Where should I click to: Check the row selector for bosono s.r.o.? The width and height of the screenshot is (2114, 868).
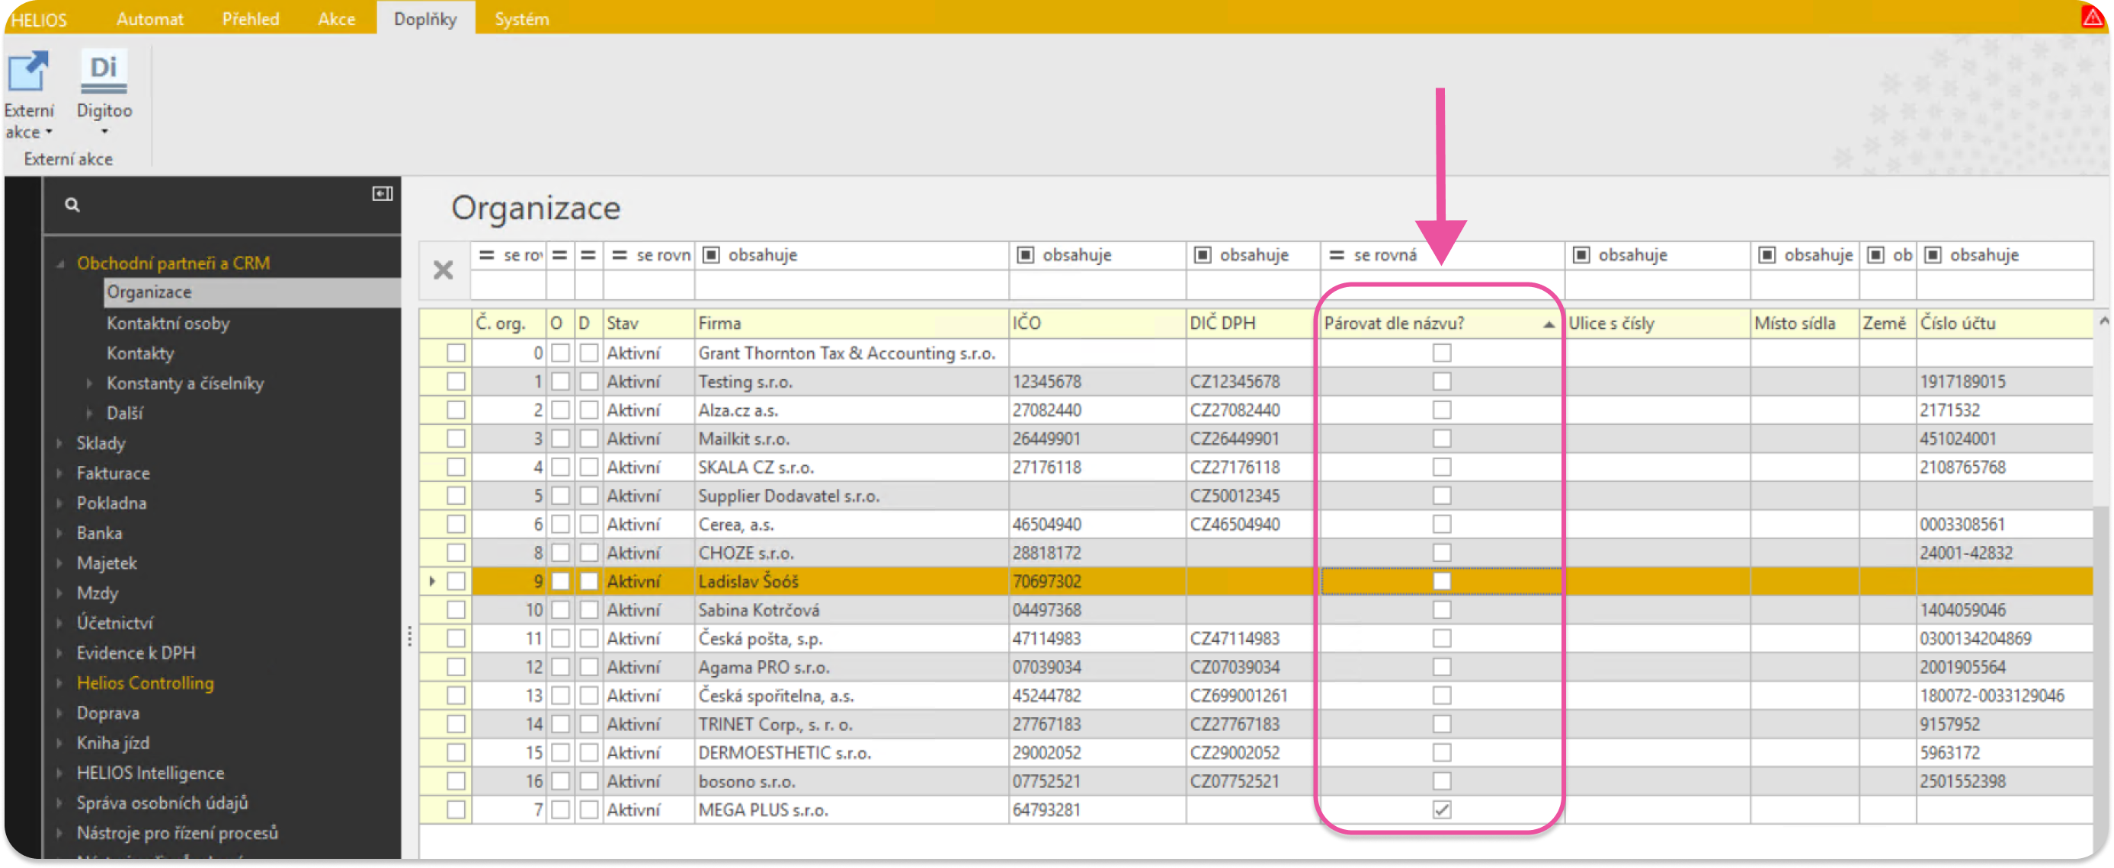point(456,781)
